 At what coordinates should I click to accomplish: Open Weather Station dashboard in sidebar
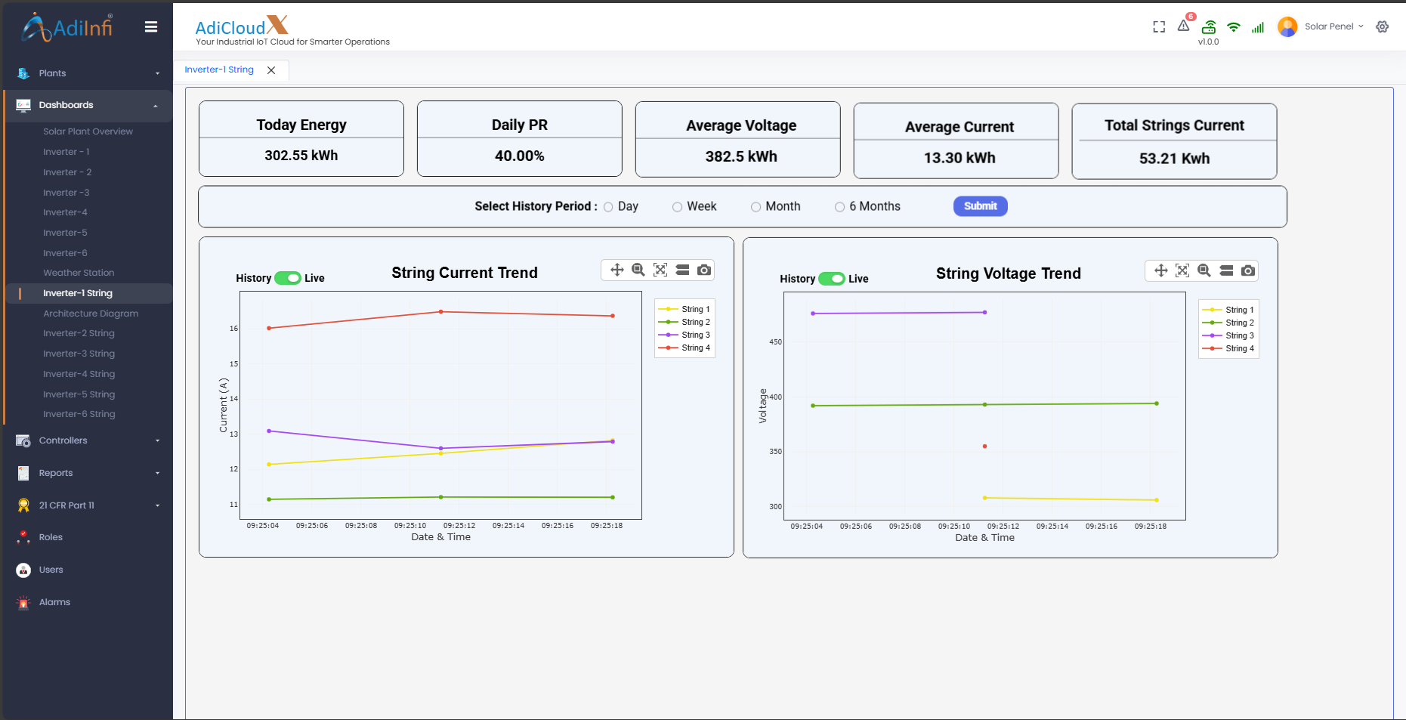click(79, 273)
